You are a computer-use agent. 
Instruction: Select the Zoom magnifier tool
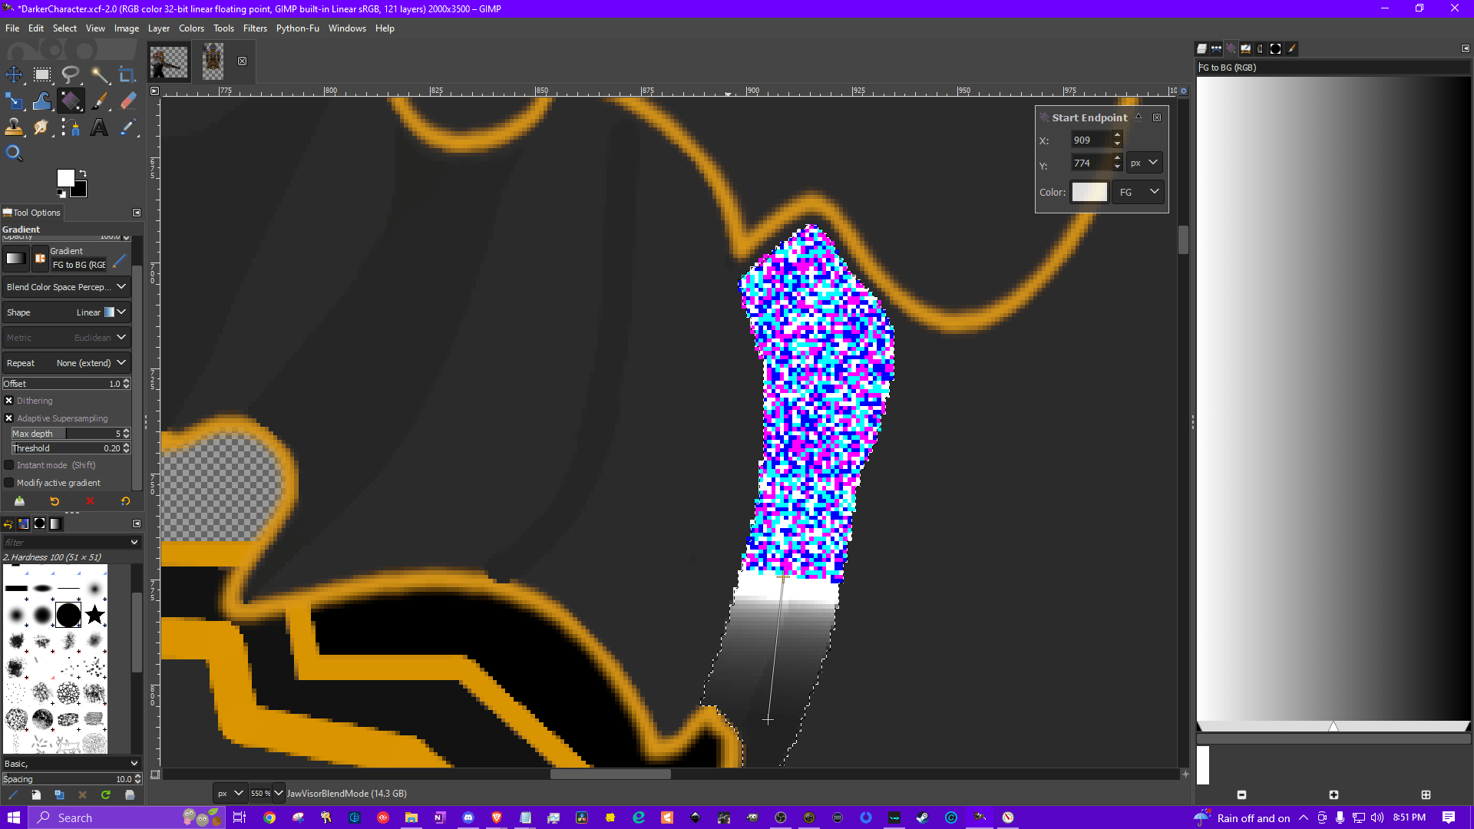click(14, 153)
